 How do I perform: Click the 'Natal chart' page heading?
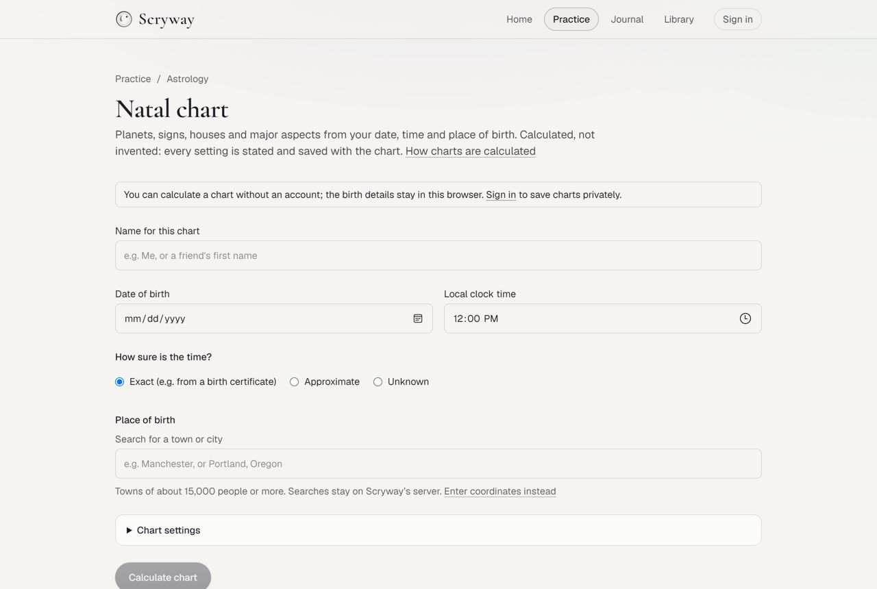[172, 109]
